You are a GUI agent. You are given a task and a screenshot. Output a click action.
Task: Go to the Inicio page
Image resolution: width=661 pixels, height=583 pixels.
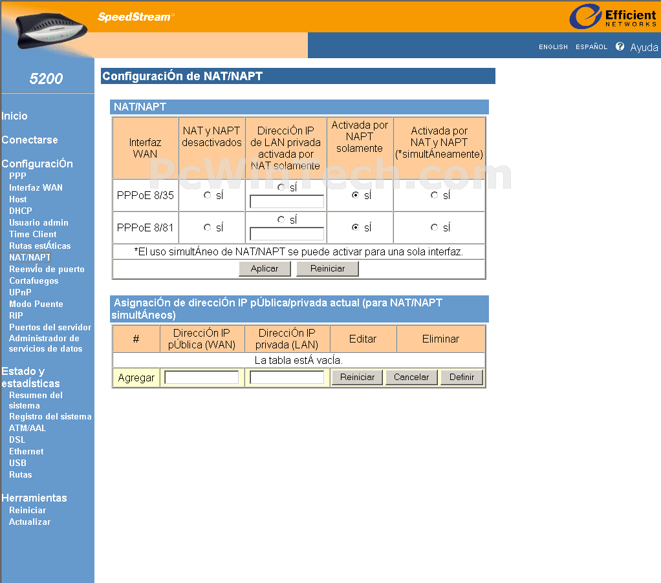pyautogui.click(x=15, y=116)
